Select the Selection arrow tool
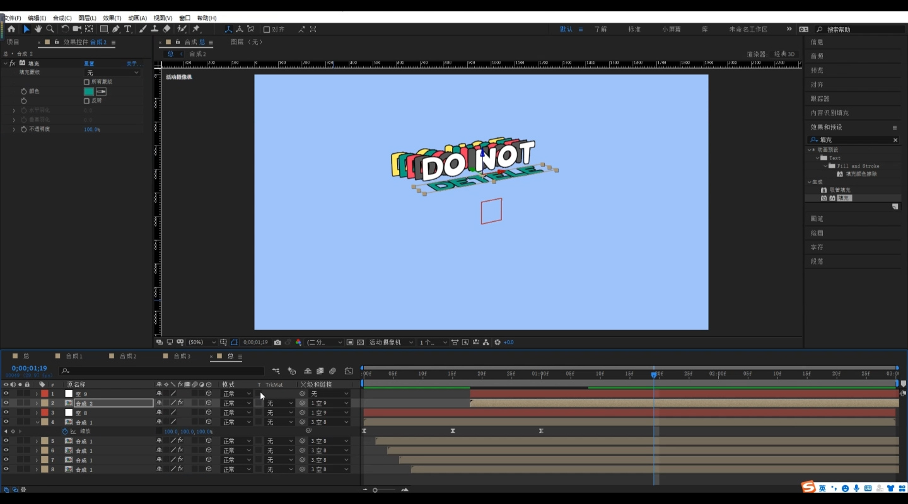Image resolution: width=908 pixels, height=504 pixels. click(26, 29)
